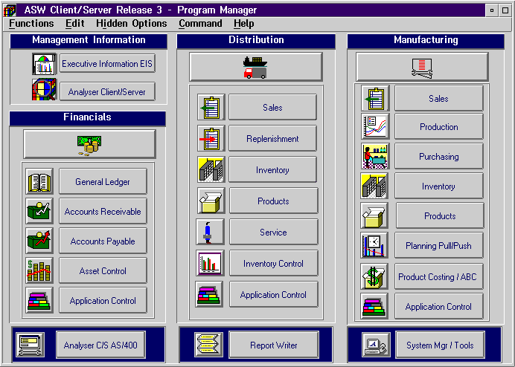Open the Command menu
515x367 pixels.
click(200, 24)
